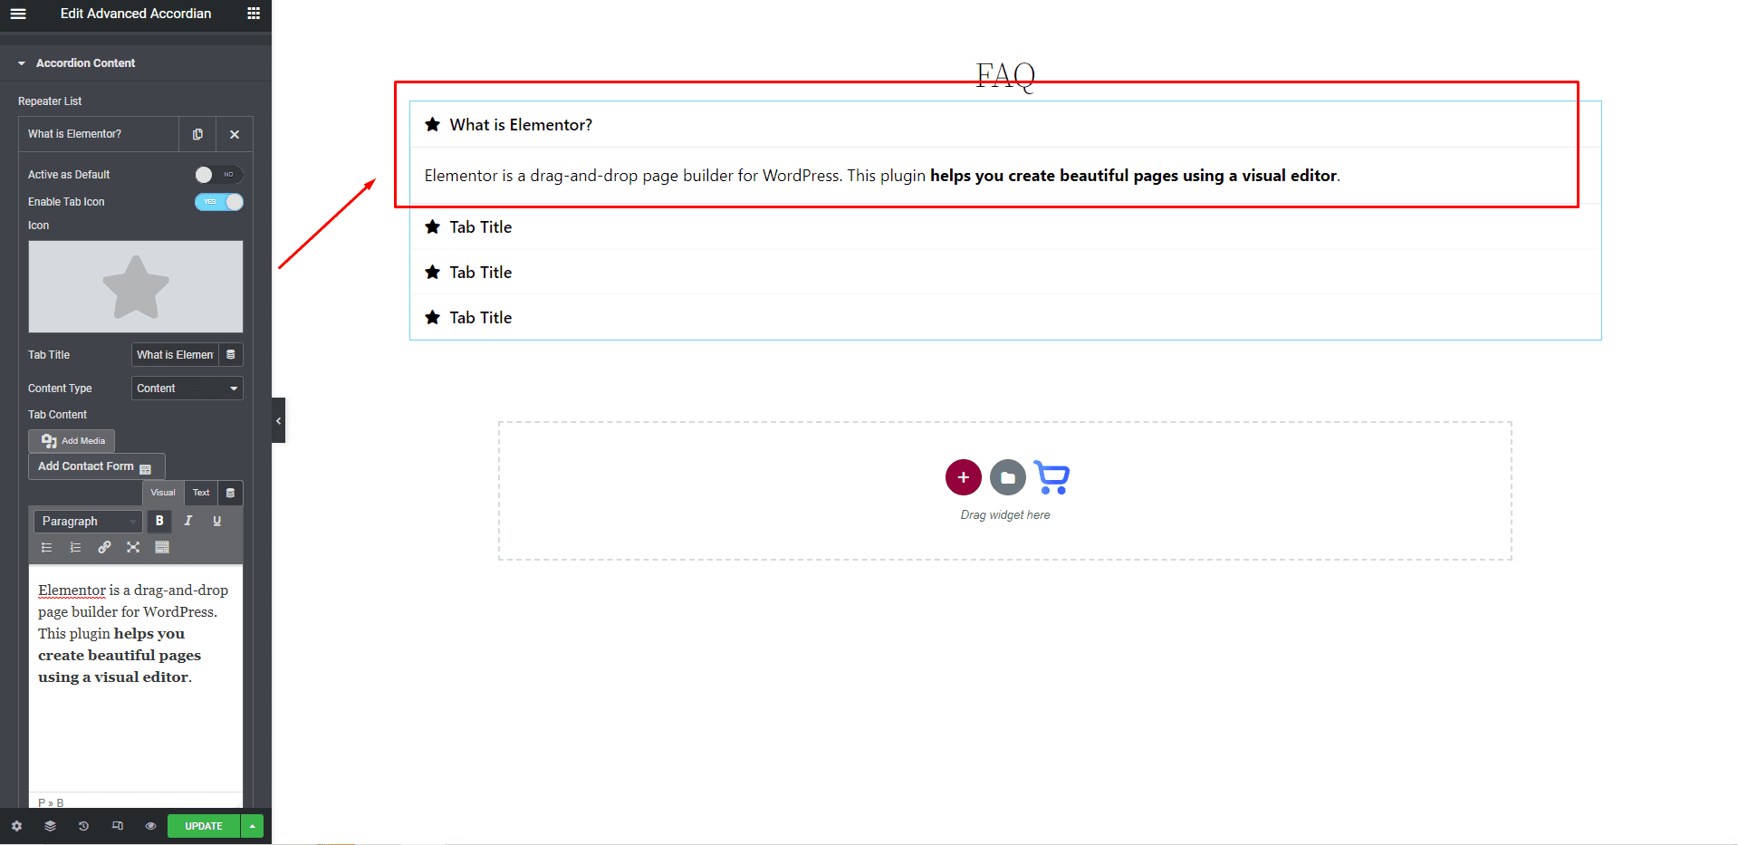The width and height of the screenshot is (1738, 845).
Task: Open the widgets grid panel
Action: 254,14
